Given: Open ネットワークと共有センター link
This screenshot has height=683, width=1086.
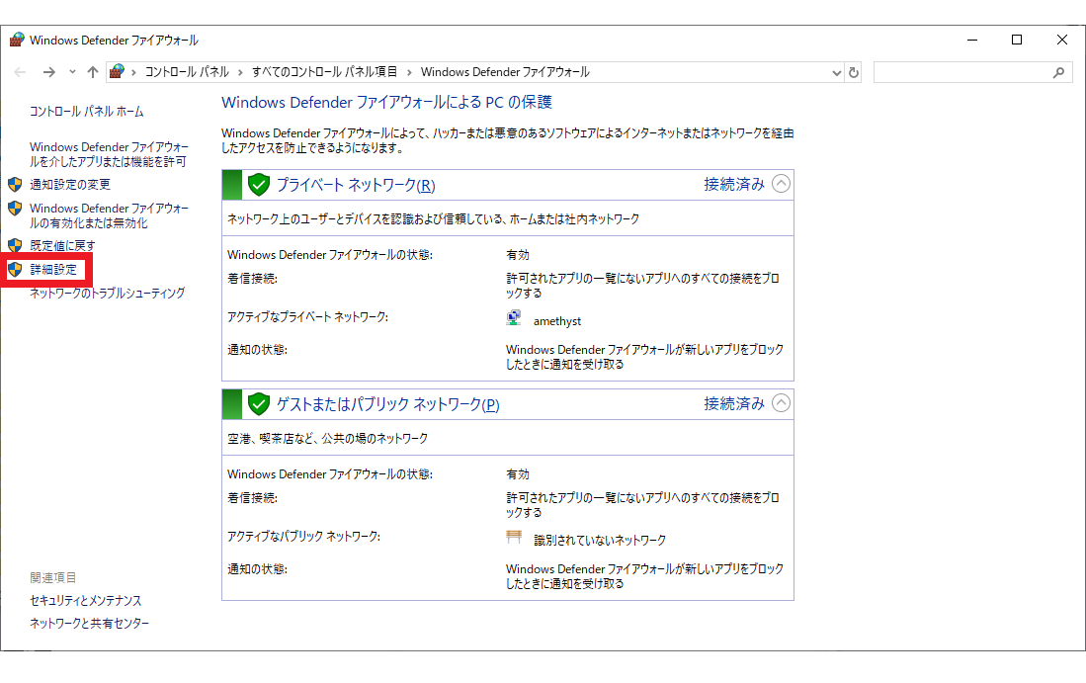Looking at the screenshot, I should pos(89,624).
